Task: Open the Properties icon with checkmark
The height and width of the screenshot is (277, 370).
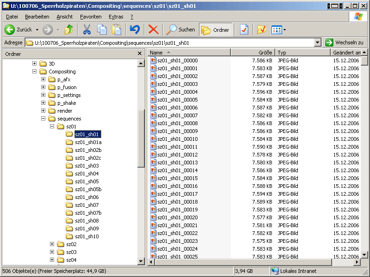Action: coord(244,30)
